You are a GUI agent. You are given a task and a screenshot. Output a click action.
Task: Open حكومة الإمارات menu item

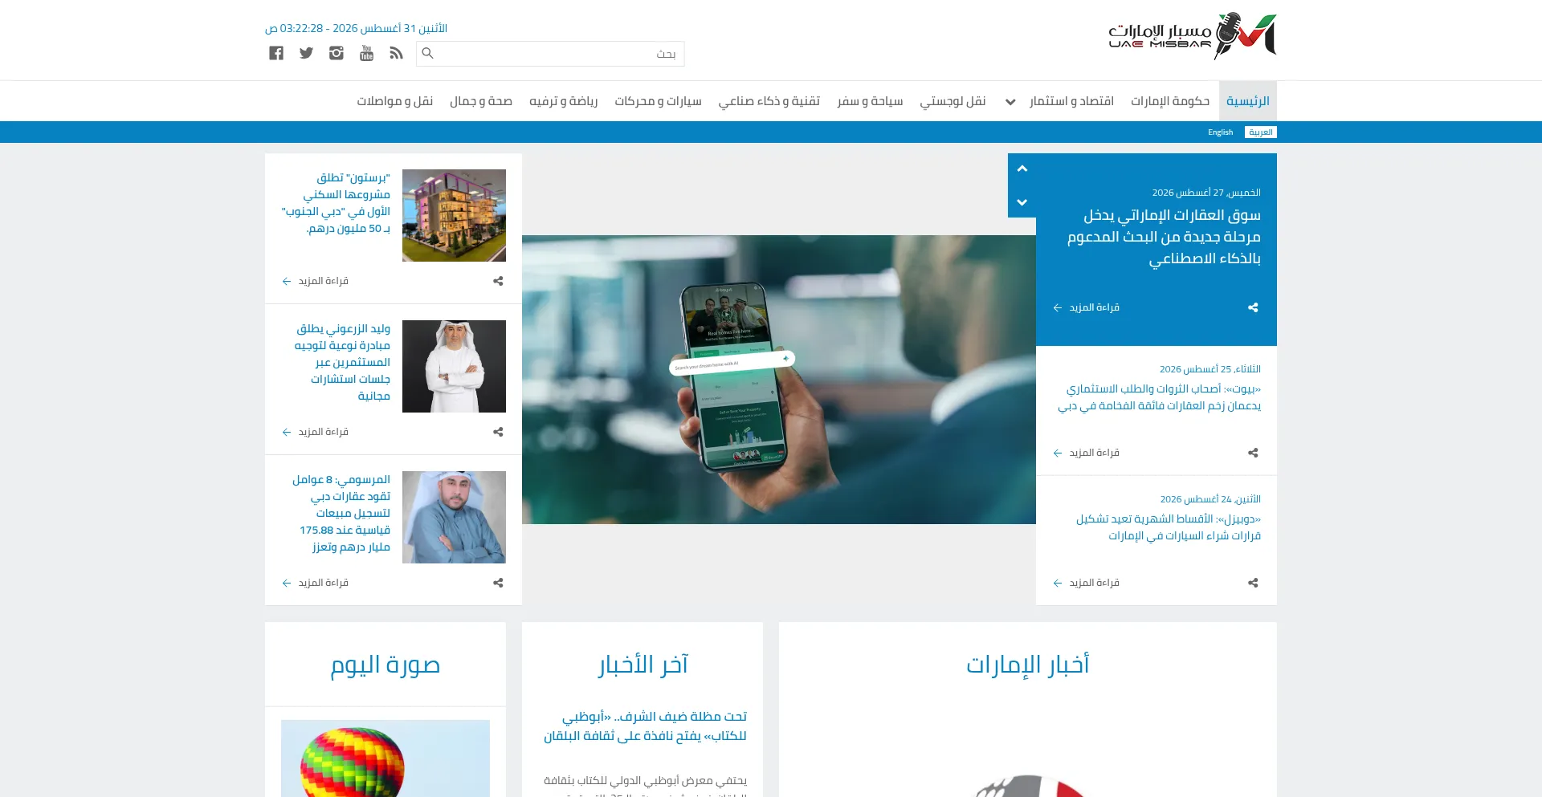[x=1170, y=101]
